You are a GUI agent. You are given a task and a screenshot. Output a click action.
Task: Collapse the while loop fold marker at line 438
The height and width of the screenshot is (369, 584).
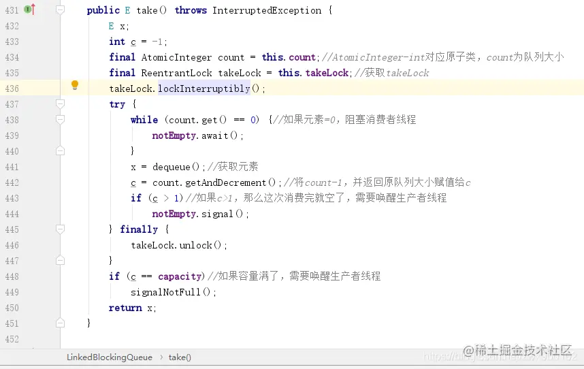coord(60,119)
